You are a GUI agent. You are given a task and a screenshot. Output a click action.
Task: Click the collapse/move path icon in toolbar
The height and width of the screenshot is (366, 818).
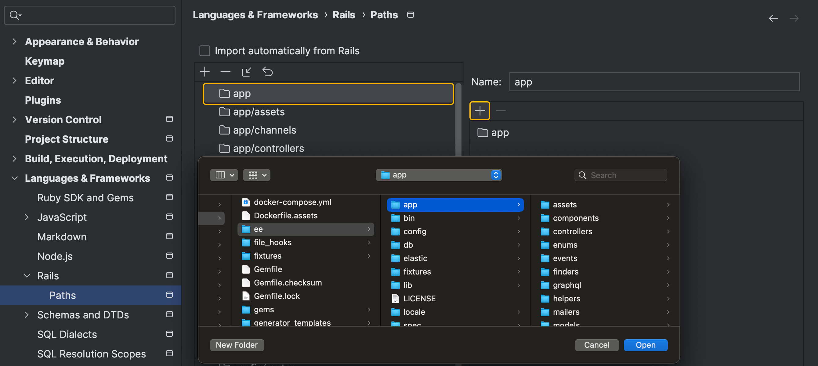[x=246, y=71]
